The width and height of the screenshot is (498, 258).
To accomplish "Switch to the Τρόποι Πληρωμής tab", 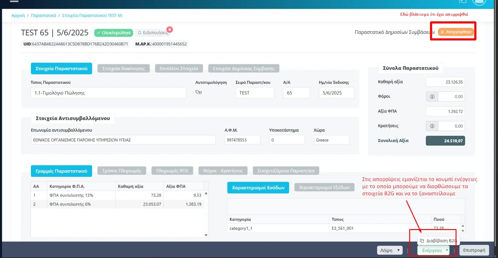I will pyautogui.click(x=122, y=171).
